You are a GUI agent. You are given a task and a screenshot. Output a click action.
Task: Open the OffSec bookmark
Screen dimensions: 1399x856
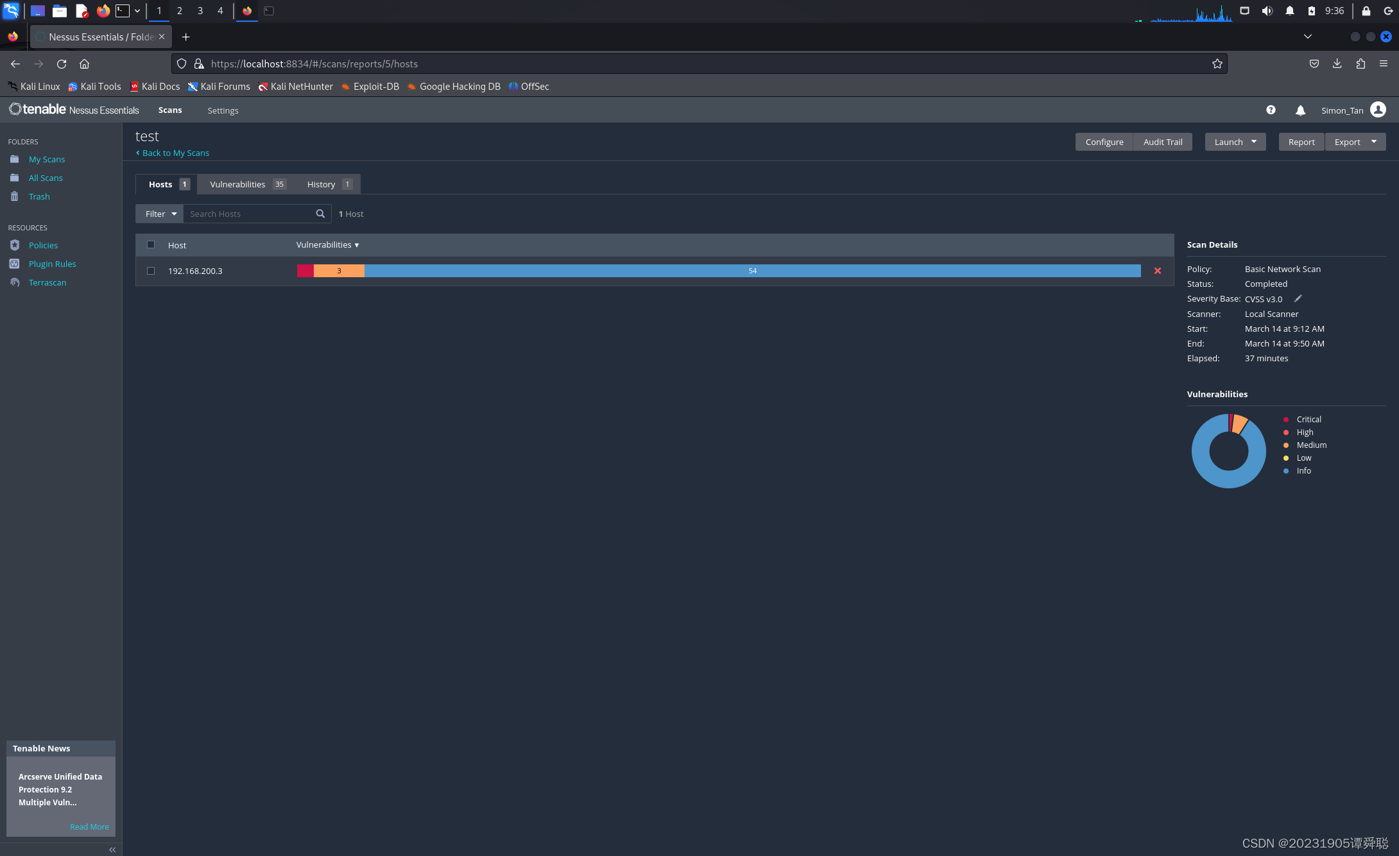pos(529,86)
